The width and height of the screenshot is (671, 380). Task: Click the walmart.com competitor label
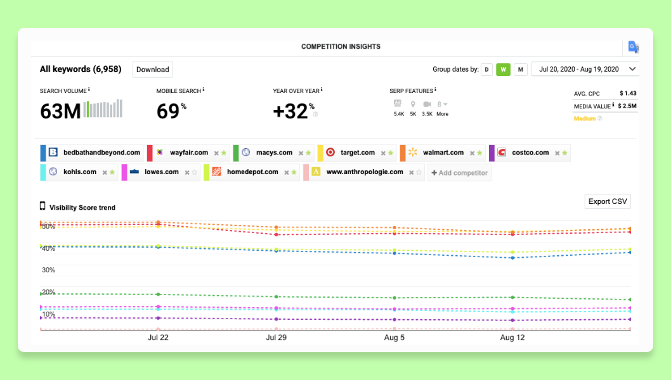coord(443,152)
